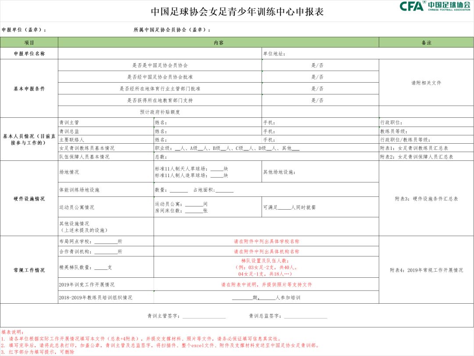Click the 总数： field
The height and width of the screenshot is (356, 474).
point(266,157)
